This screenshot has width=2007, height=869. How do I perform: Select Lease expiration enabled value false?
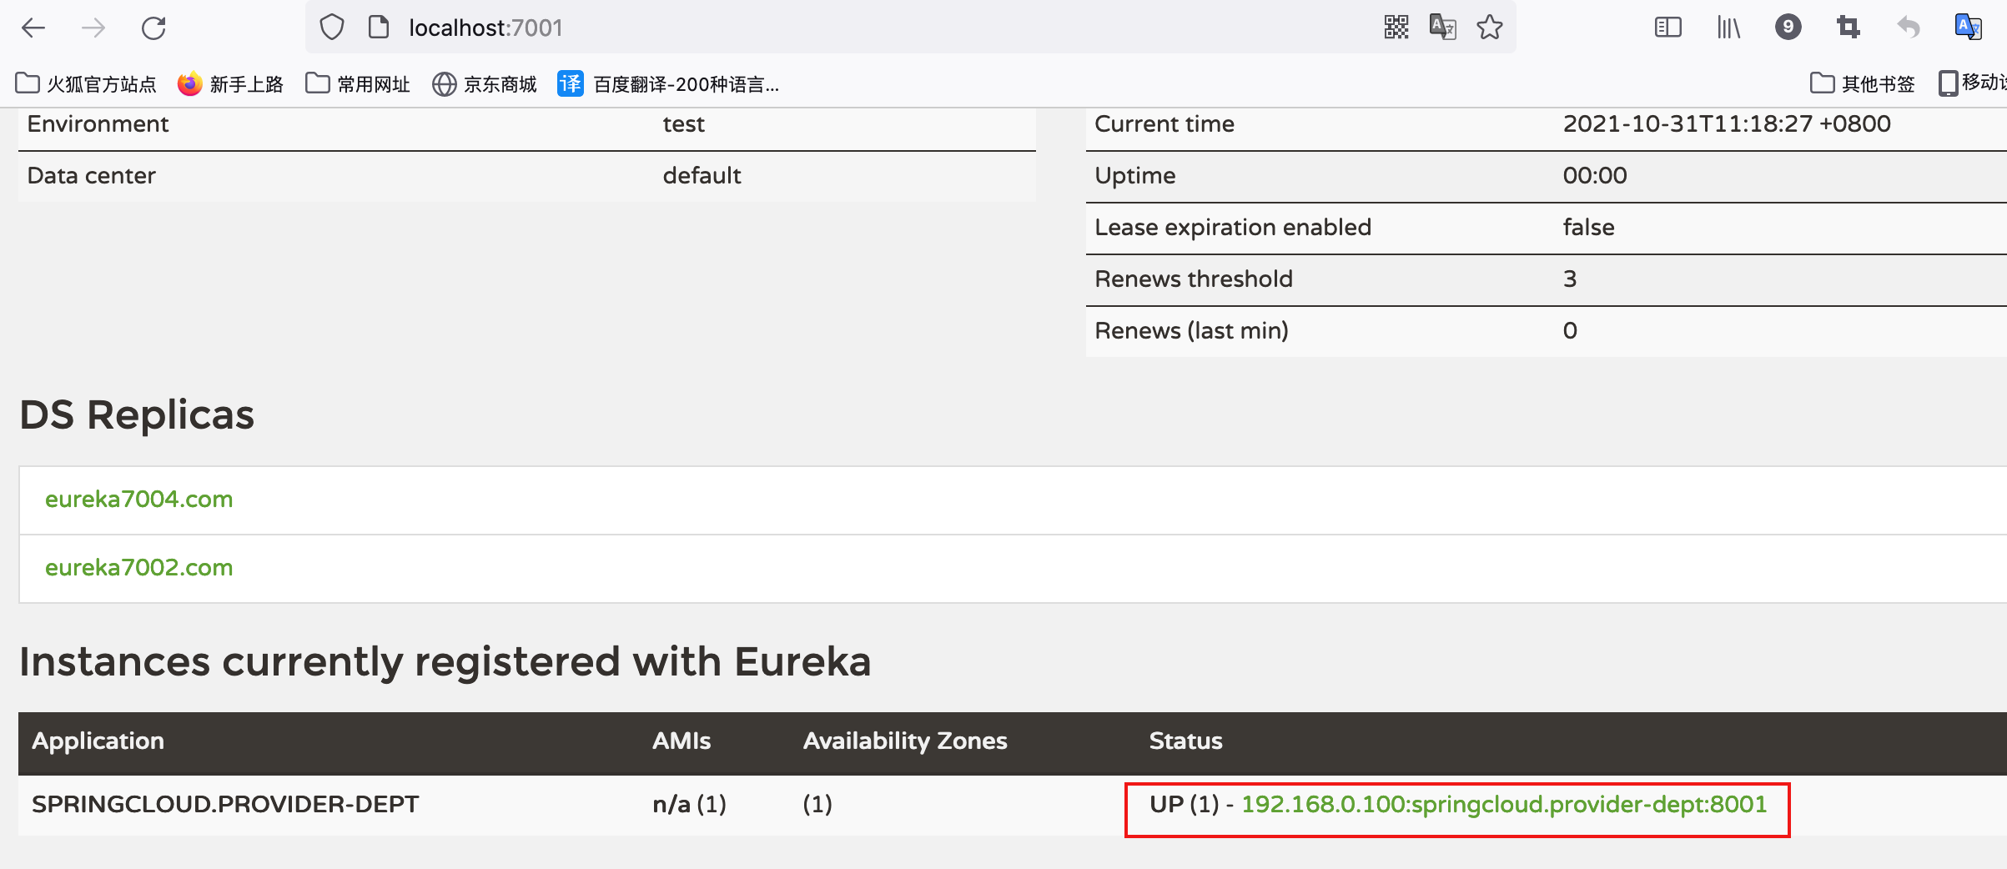pyautogui.click(x=1588, y=228)
